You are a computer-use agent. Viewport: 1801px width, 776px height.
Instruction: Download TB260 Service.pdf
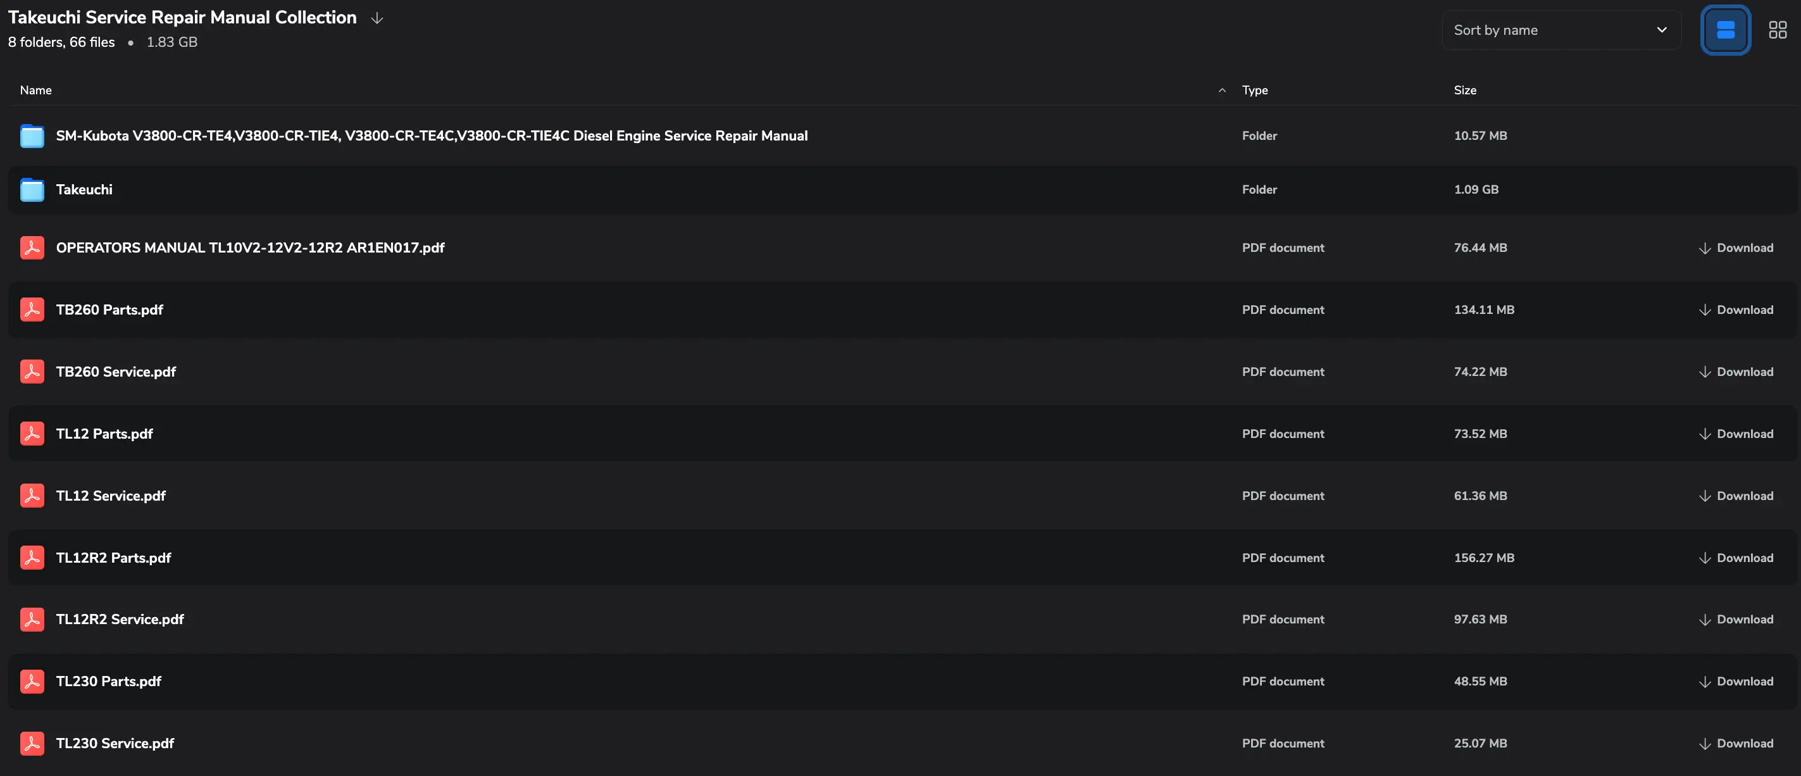[1735, 372]
